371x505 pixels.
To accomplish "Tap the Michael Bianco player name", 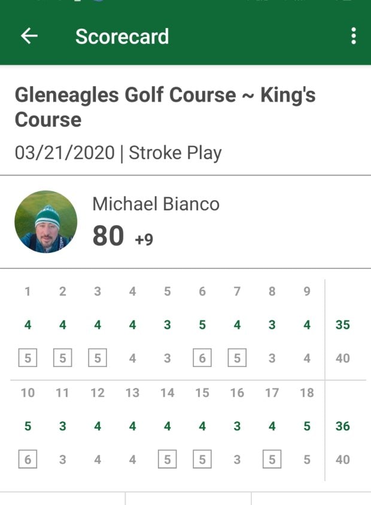I will click(x=156, y=204).
